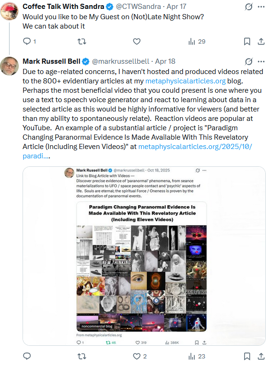Like Coffee Talk With Sandra's tweet
The image size is (269, 365).
point(137,41)
